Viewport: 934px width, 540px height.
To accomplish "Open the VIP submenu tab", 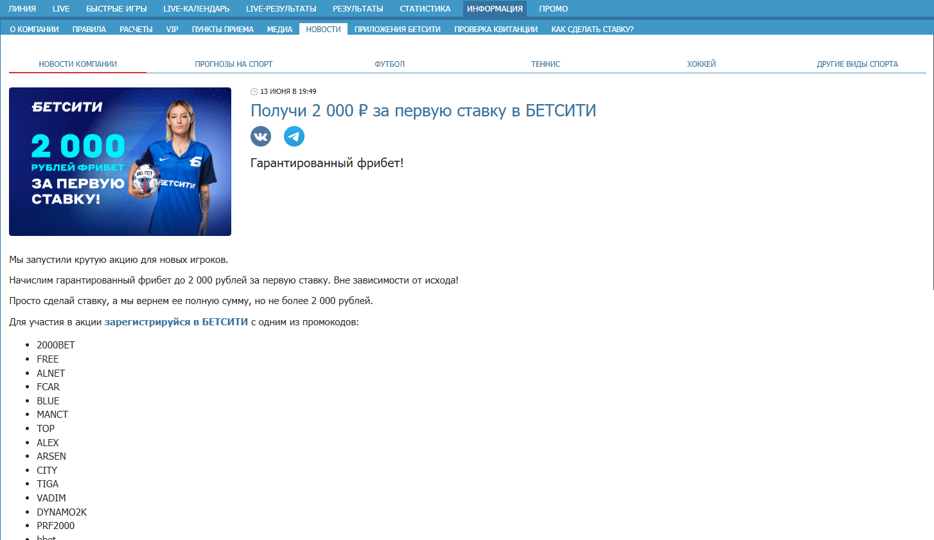I will click(x=172, y=29).
